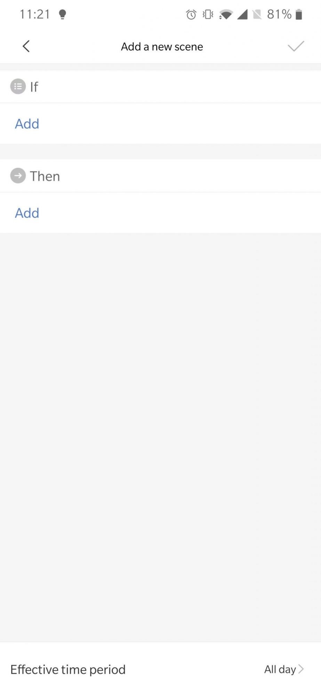
Task: Tap the alarm clock status icon
Action: click(x=191, y=15)
